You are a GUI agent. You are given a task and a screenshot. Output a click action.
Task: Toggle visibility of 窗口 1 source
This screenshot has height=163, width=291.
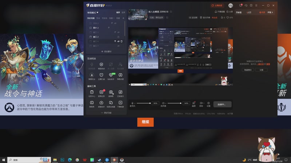119,32
